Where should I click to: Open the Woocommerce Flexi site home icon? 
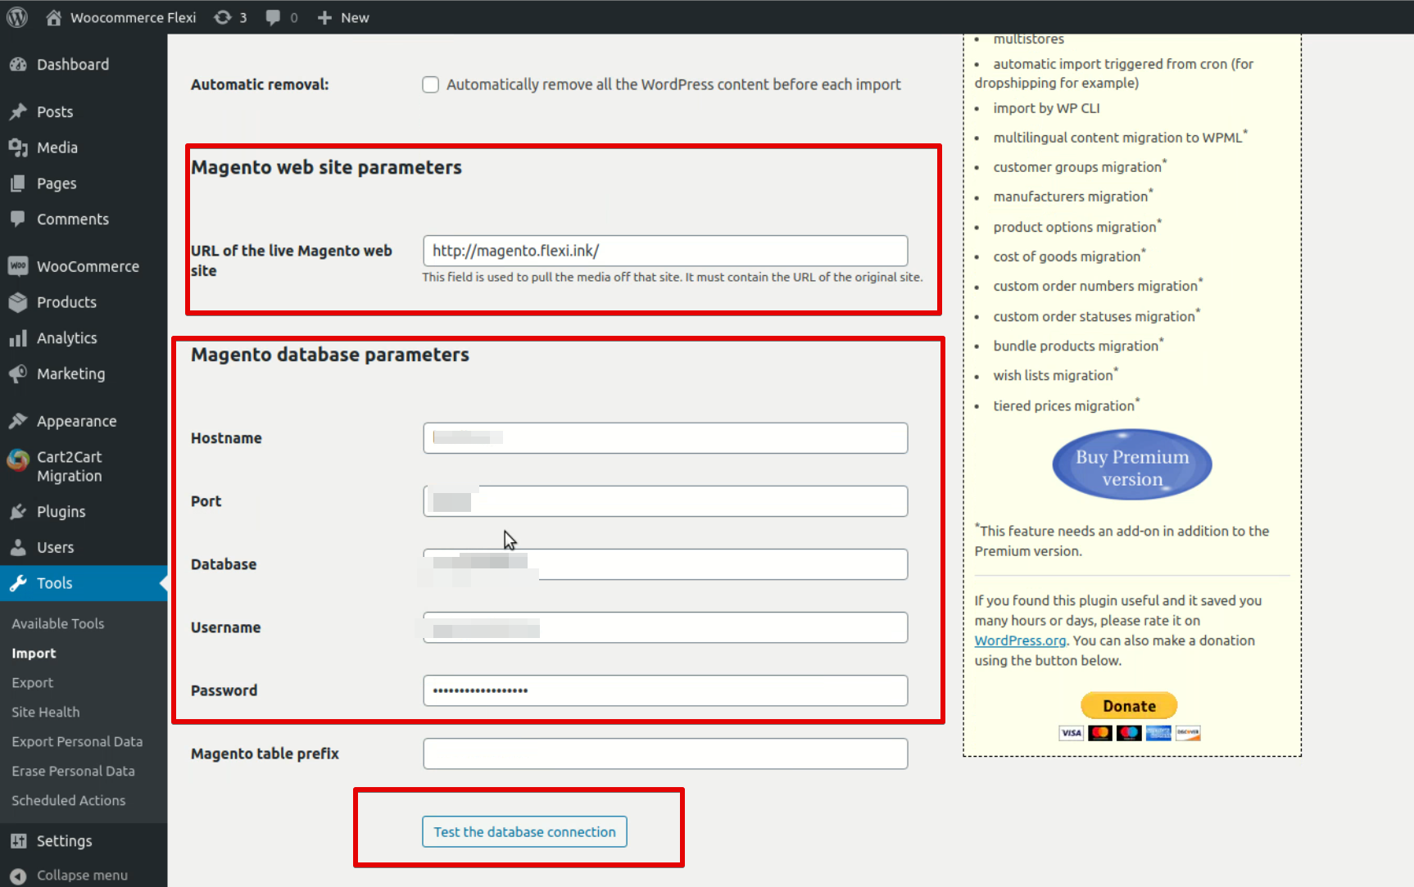tap(54, 17)
